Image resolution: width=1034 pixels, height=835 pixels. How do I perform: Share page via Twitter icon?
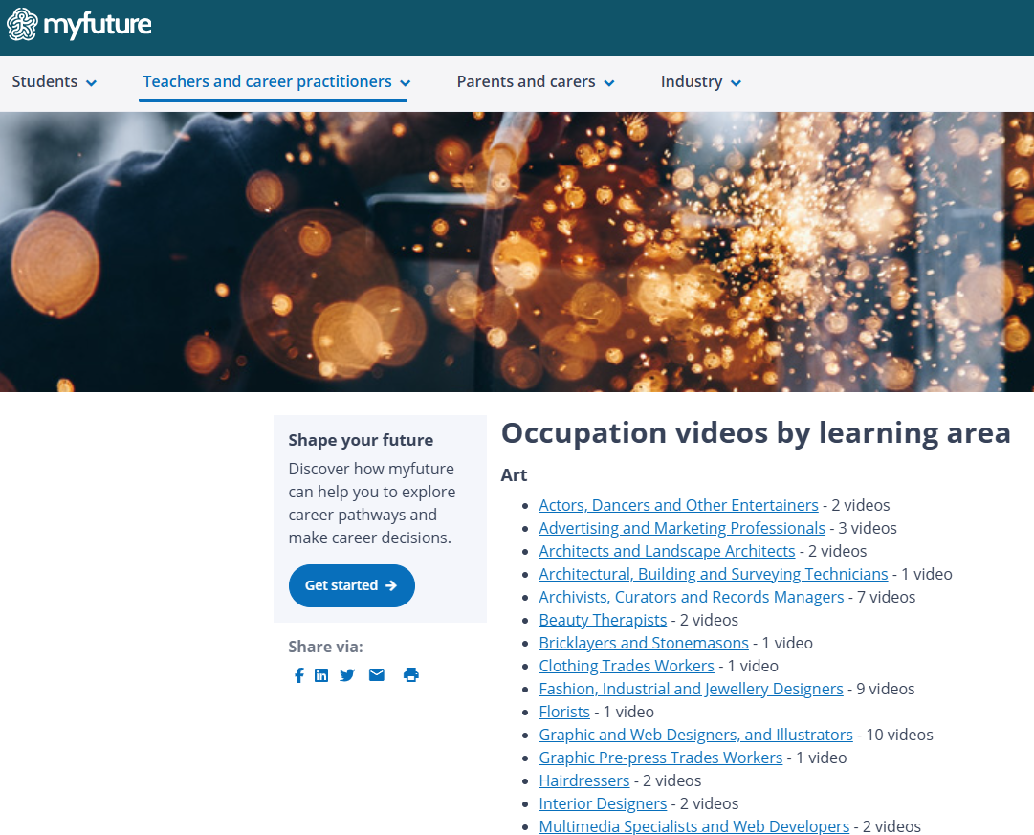347,675
